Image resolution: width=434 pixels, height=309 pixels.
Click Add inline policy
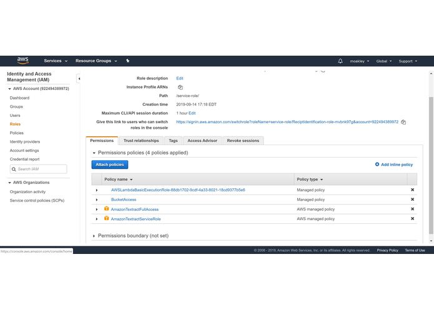click(394, 165)
